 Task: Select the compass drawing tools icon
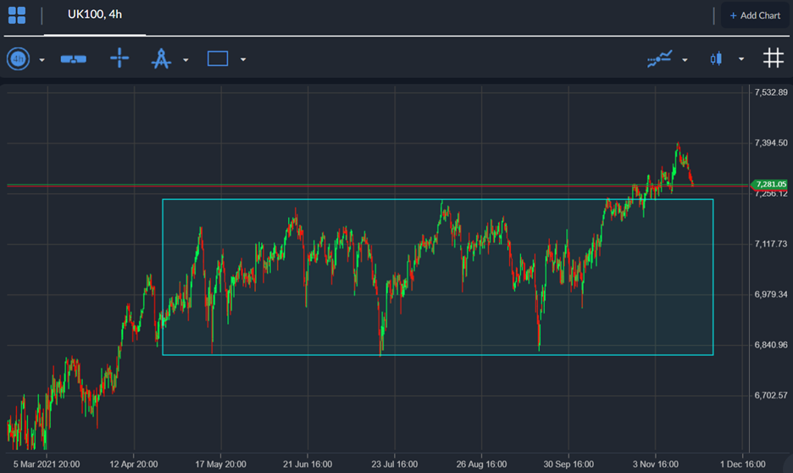(161, 58)
